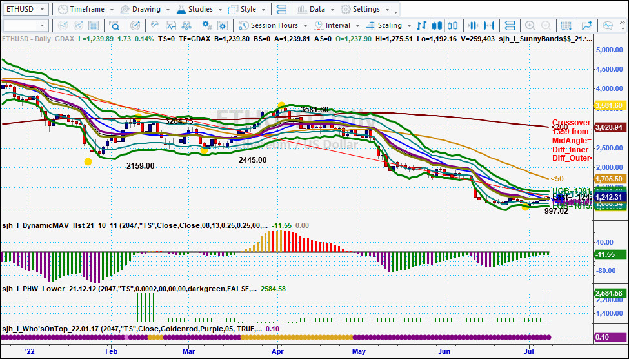Click the <200 moving average label
The height and width of the screenshot is (359, 629).
[561, 127]
